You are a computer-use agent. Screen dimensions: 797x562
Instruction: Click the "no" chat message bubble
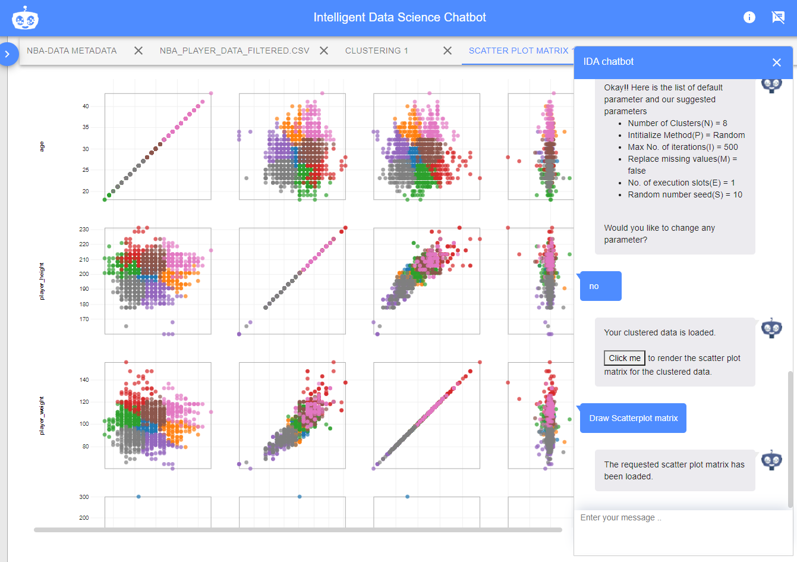(x=600, y=286)
